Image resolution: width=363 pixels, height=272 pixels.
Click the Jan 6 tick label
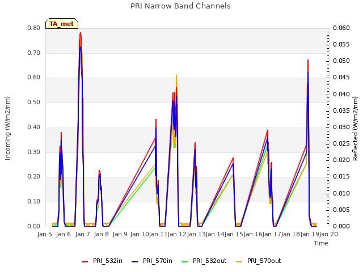[x=64, y=234]
